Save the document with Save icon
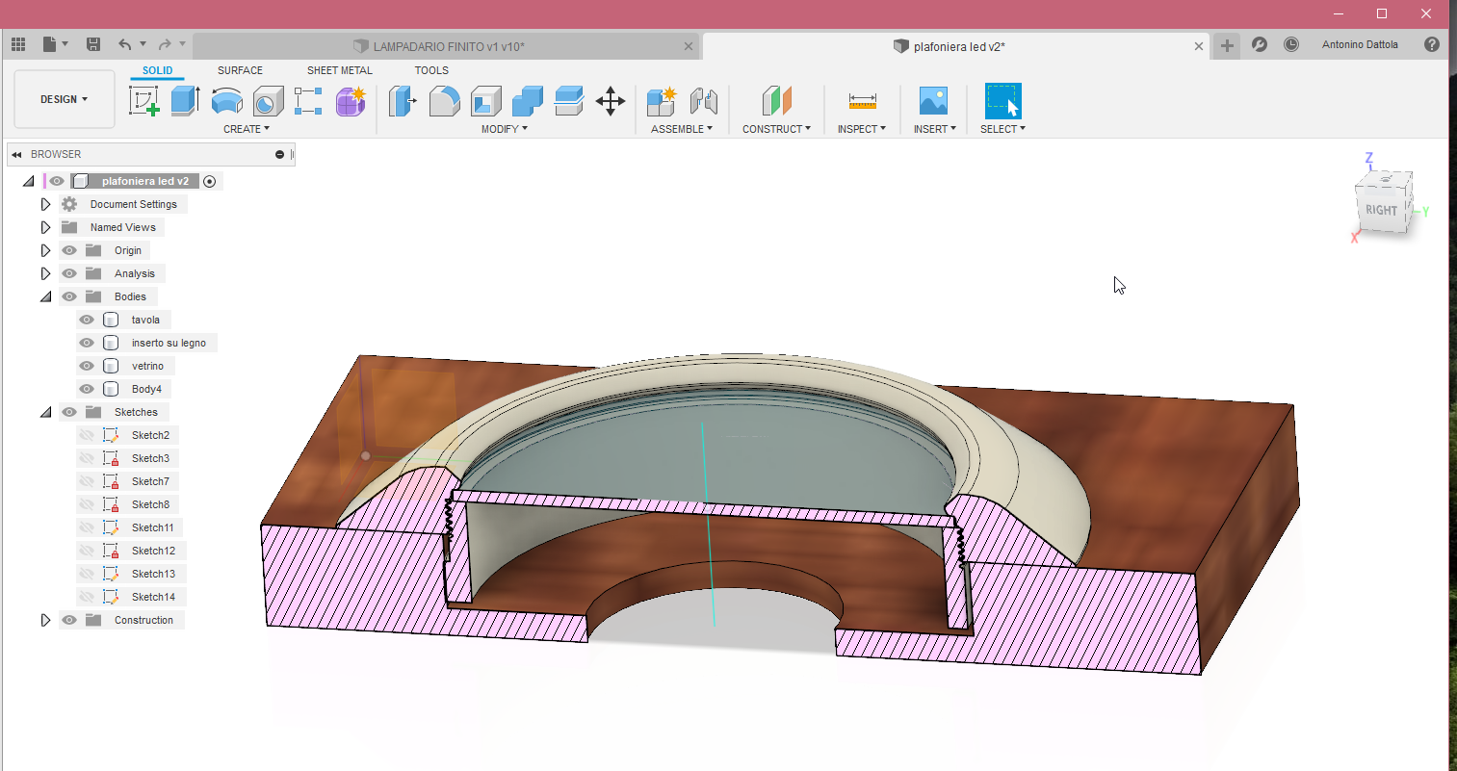Viewport: 1457px width, 771px height. click(93, 44)
